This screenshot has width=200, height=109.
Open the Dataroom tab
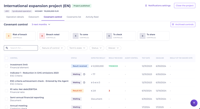[x=34, y=17]
